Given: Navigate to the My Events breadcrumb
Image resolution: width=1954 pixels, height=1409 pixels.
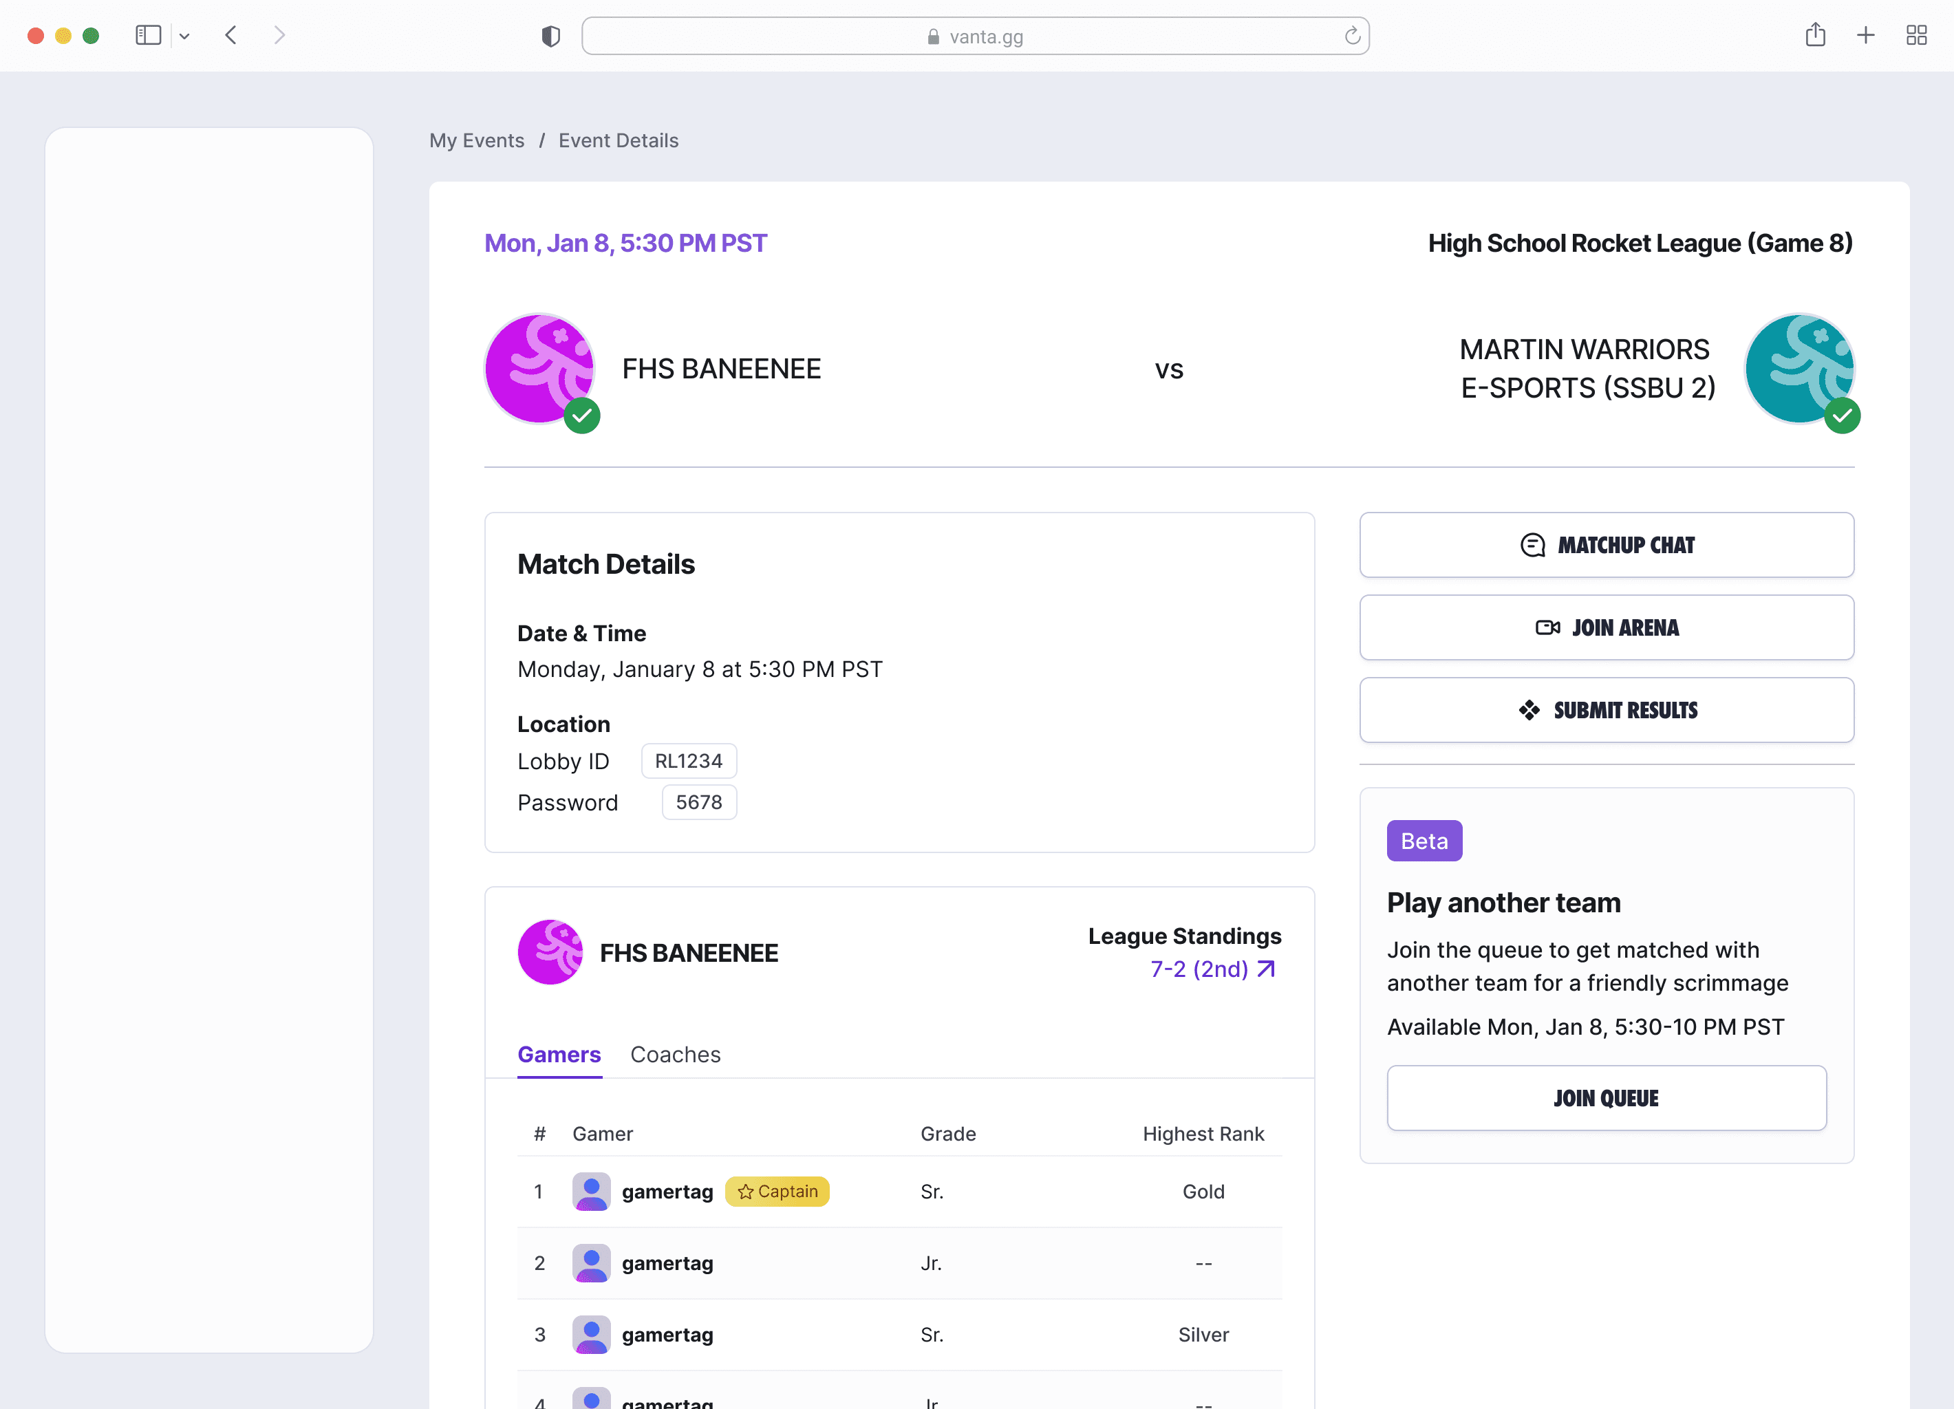Looking at the screenshot, I should 476,140.
